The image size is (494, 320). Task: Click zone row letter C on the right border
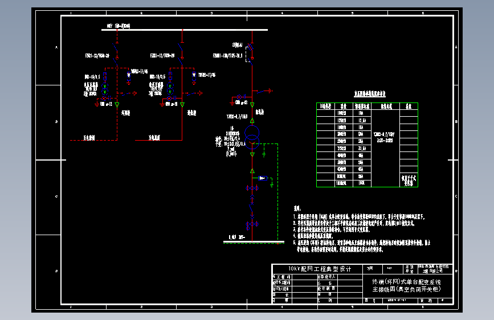coord(456,196)
